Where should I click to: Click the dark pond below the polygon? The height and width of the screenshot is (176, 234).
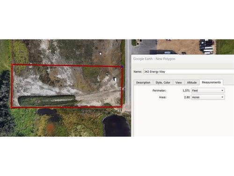tap(117, 126)
